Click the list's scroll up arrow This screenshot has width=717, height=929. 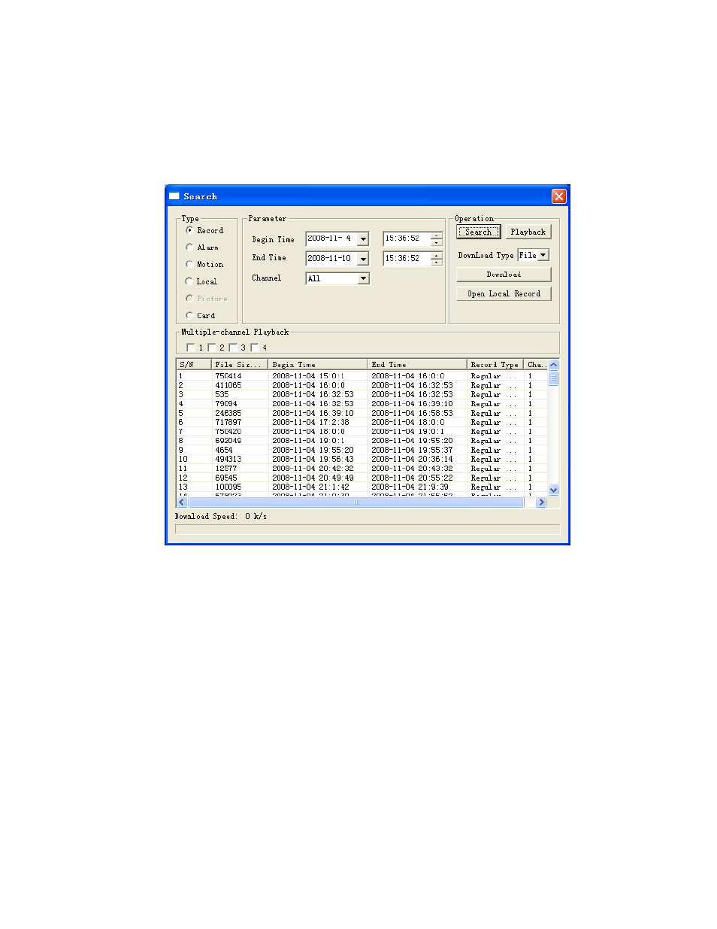click(x=554, y=365)
